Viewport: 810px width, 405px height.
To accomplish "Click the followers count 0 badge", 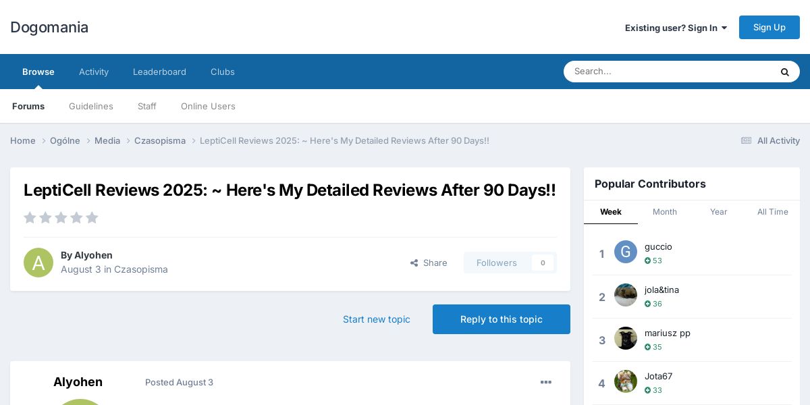I will pyautogui.click(x=543, y=263).
